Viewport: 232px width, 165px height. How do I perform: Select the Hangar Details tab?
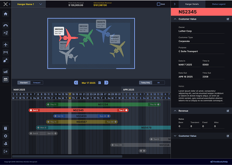(192, 4)
